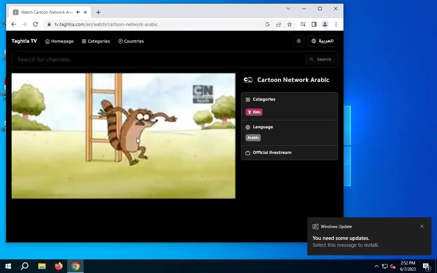Open the tab search chevron
Image resolution: width=437 pixels, height=273 pixels.
(x=288, y=9)
